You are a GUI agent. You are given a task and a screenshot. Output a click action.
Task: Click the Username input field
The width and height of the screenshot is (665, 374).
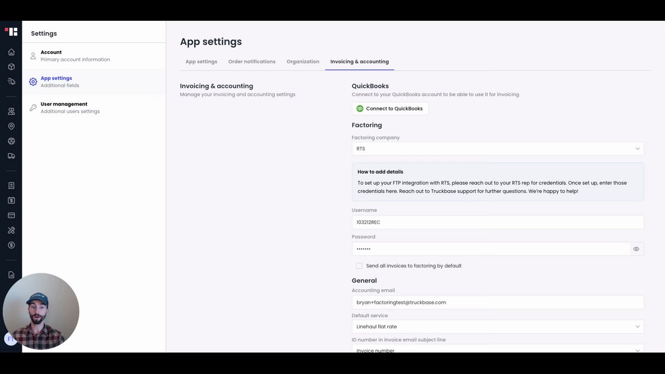[497, 222]
